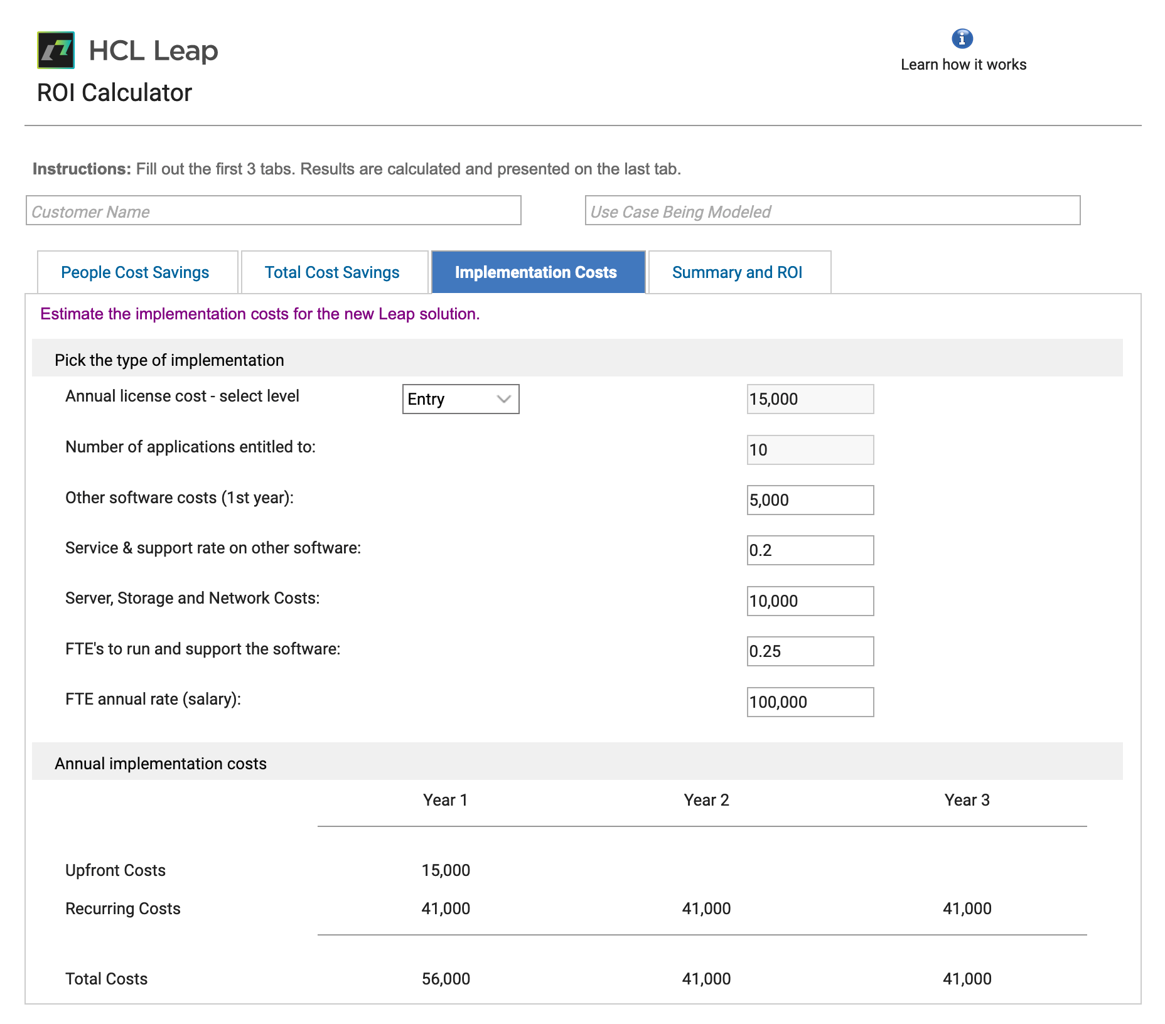Image resolution: width=1165 pixels, height=1024 pixels.
Task: Click the Year 2 column header
Action: [x=707, y=800]
